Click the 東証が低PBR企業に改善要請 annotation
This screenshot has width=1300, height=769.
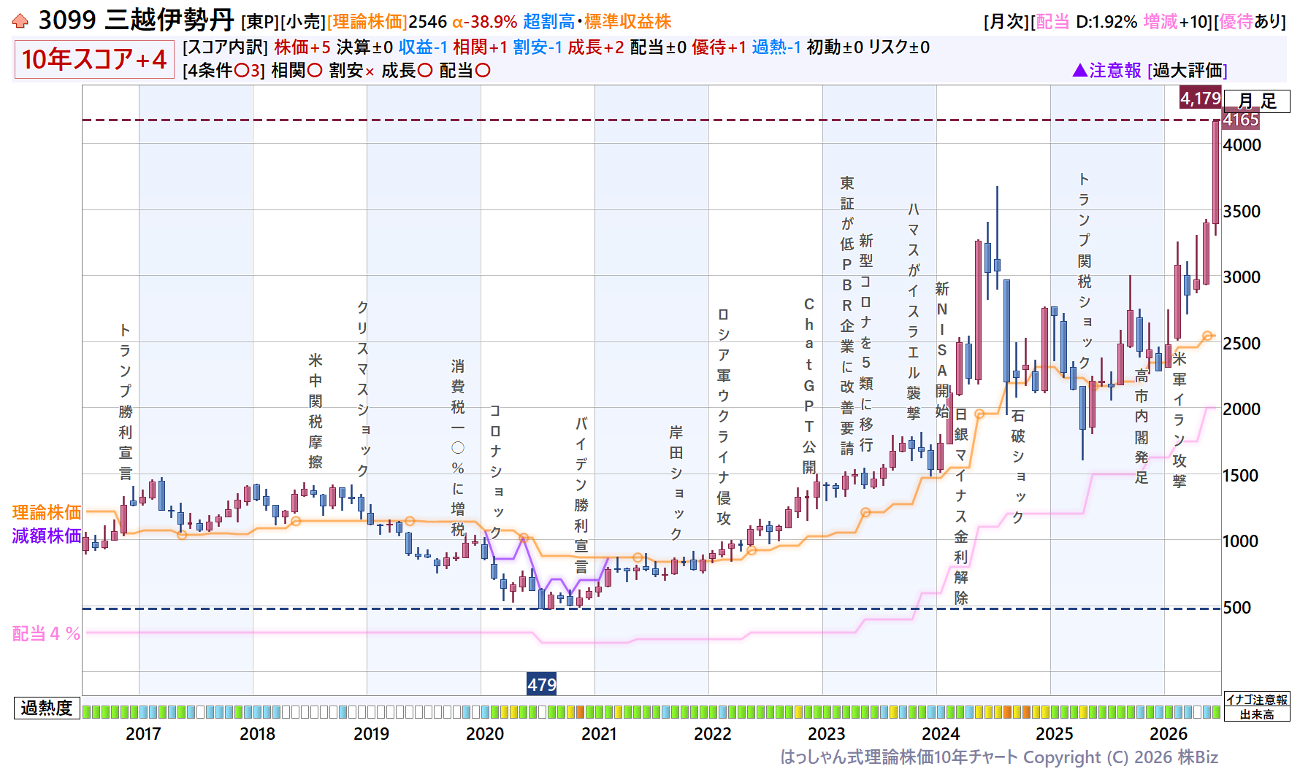pos(847,315)
